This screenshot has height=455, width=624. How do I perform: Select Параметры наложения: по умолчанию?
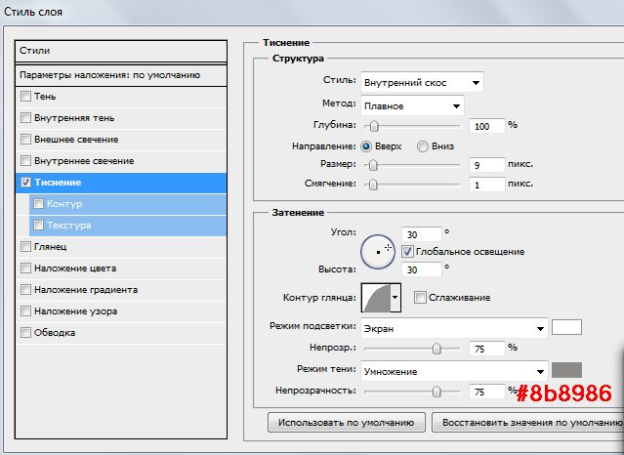tap(121, 75)
